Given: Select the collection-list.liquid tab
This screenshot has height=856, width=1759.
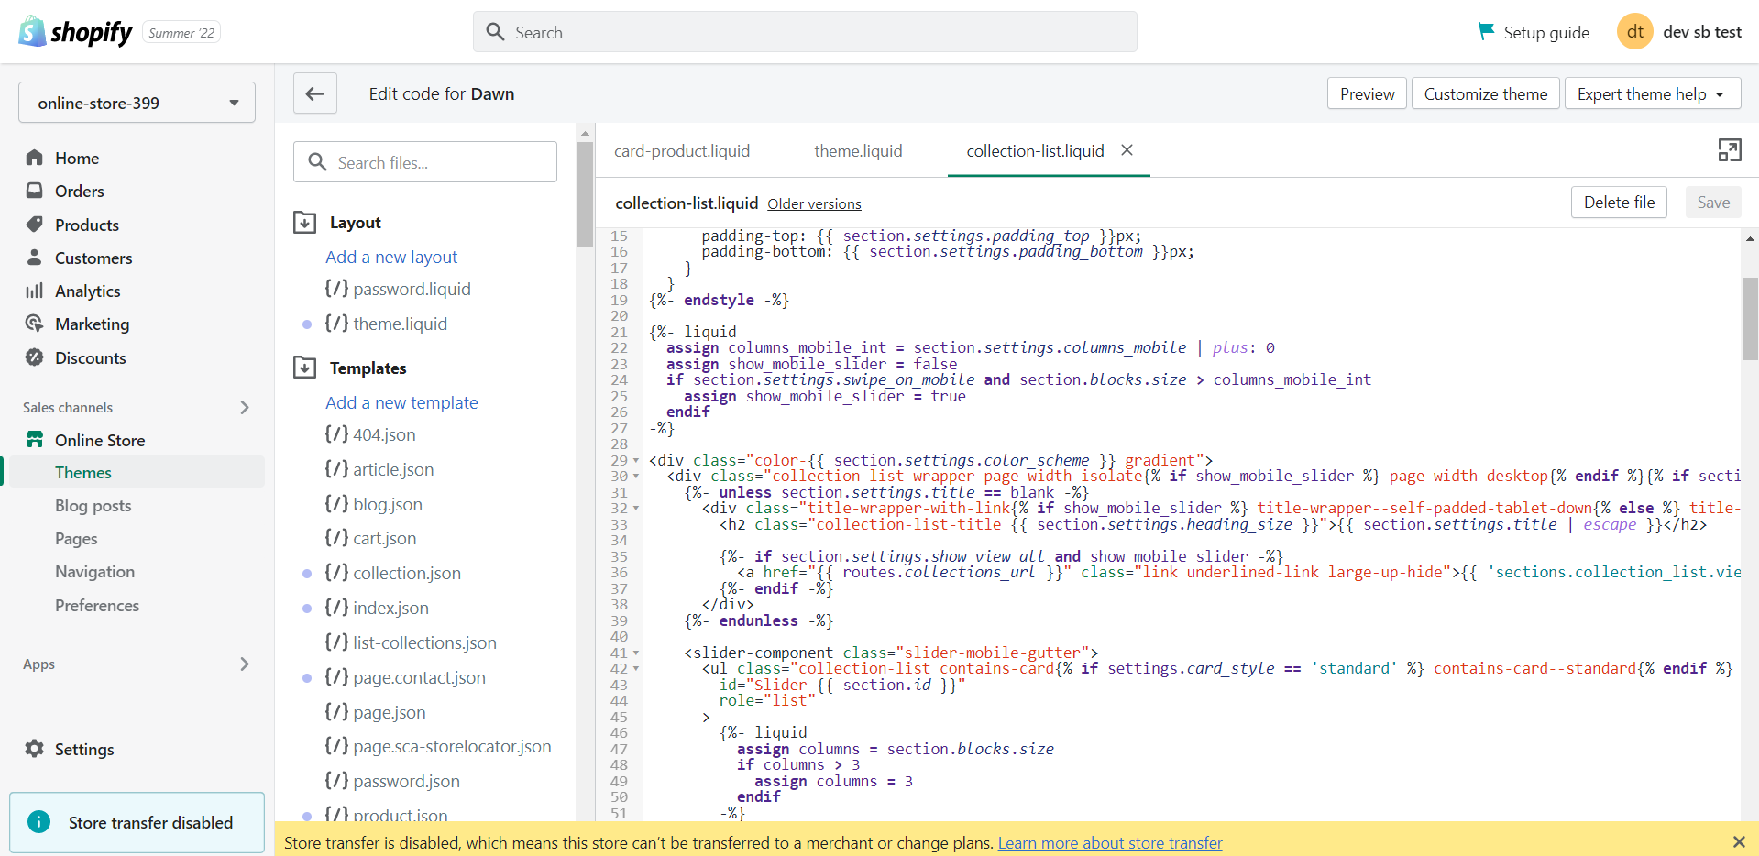Looking at the screenshot, I should 1035,150.
